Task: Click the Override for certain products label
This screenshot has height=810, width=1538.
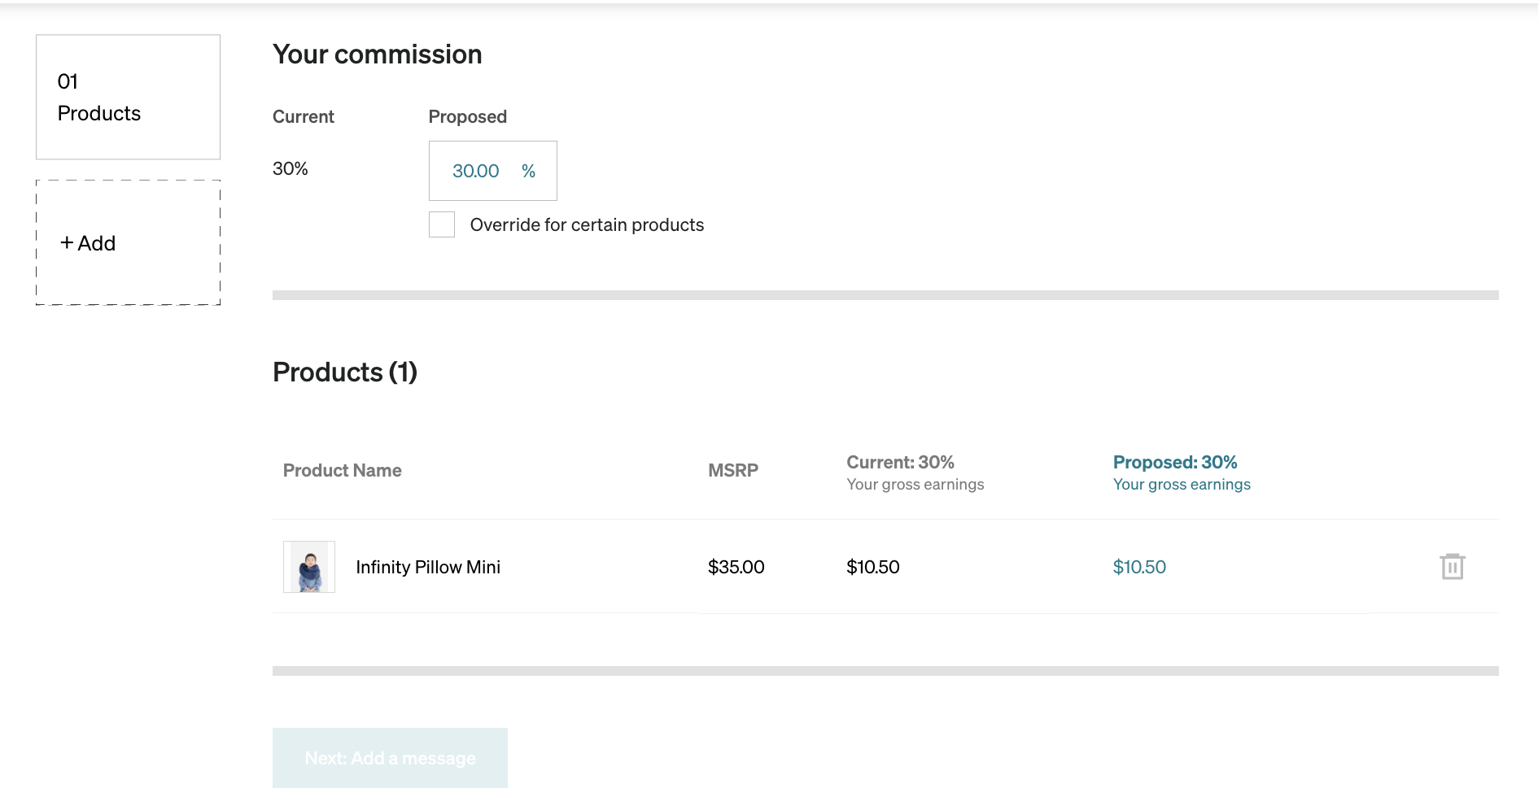Action: (x=587, y=224)
